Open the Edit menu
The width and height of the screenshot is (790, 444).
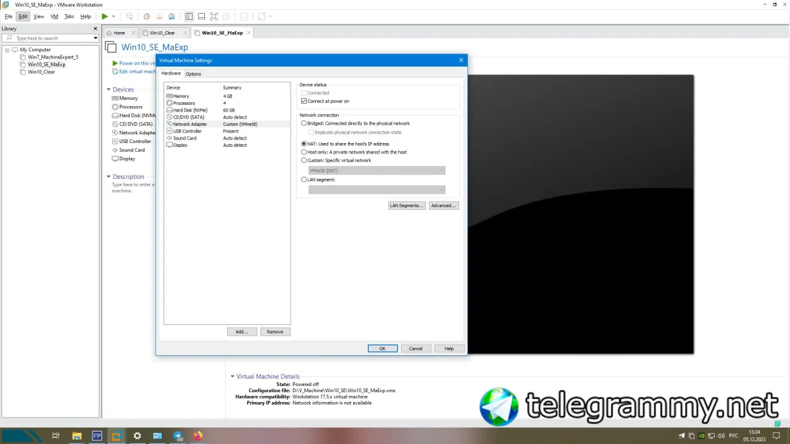pos(23,17)
